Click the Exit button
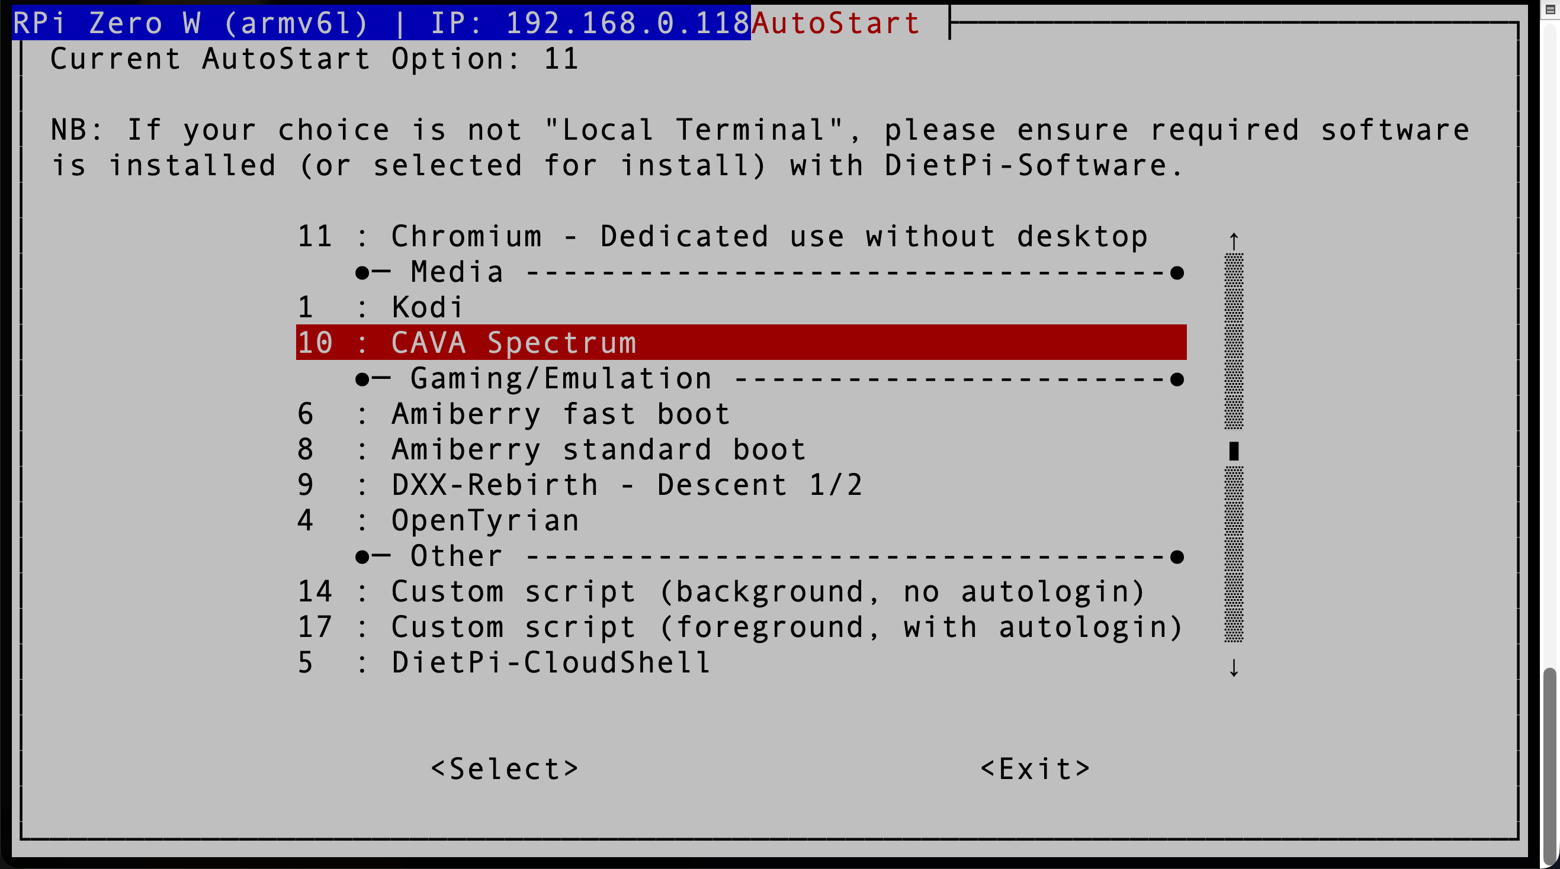 pos(1035,768)
